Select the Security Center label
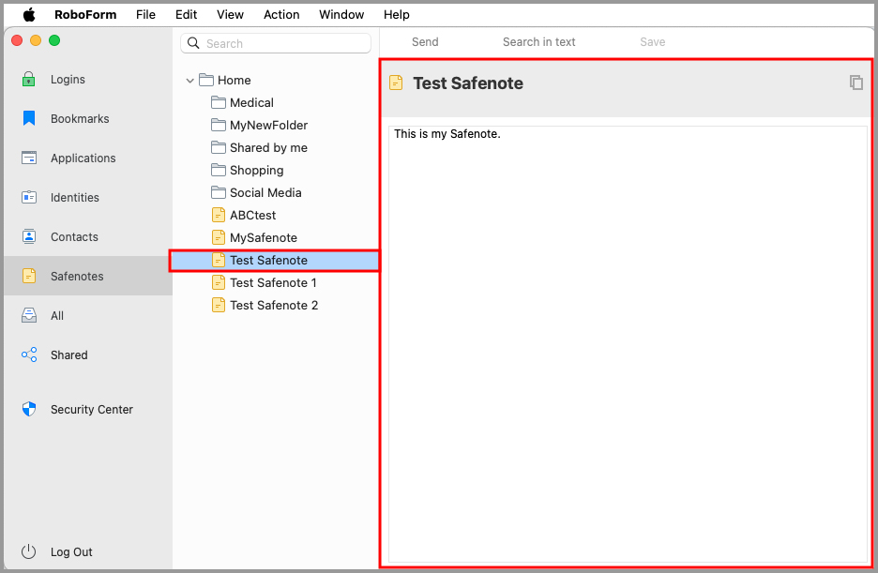Screen dimensions: 878x573 coord(92,409)
